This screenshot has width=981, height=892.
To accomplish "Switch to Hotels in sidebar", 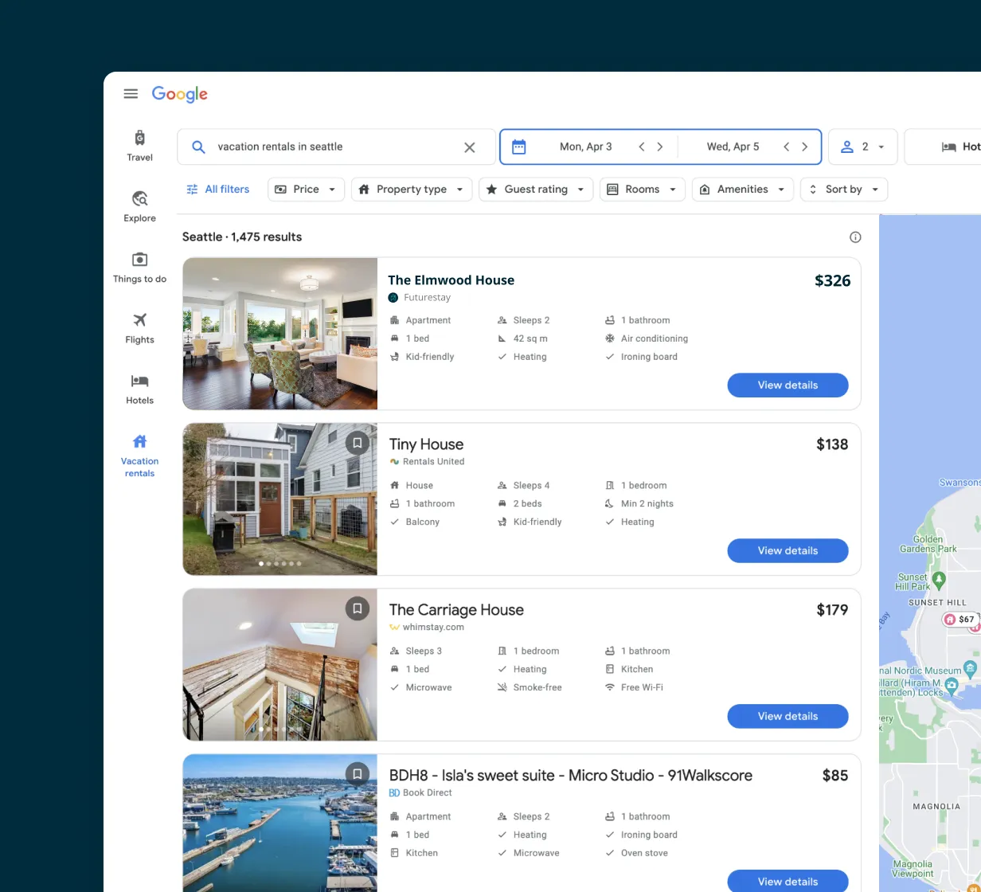I will click(x=139, y=389).
